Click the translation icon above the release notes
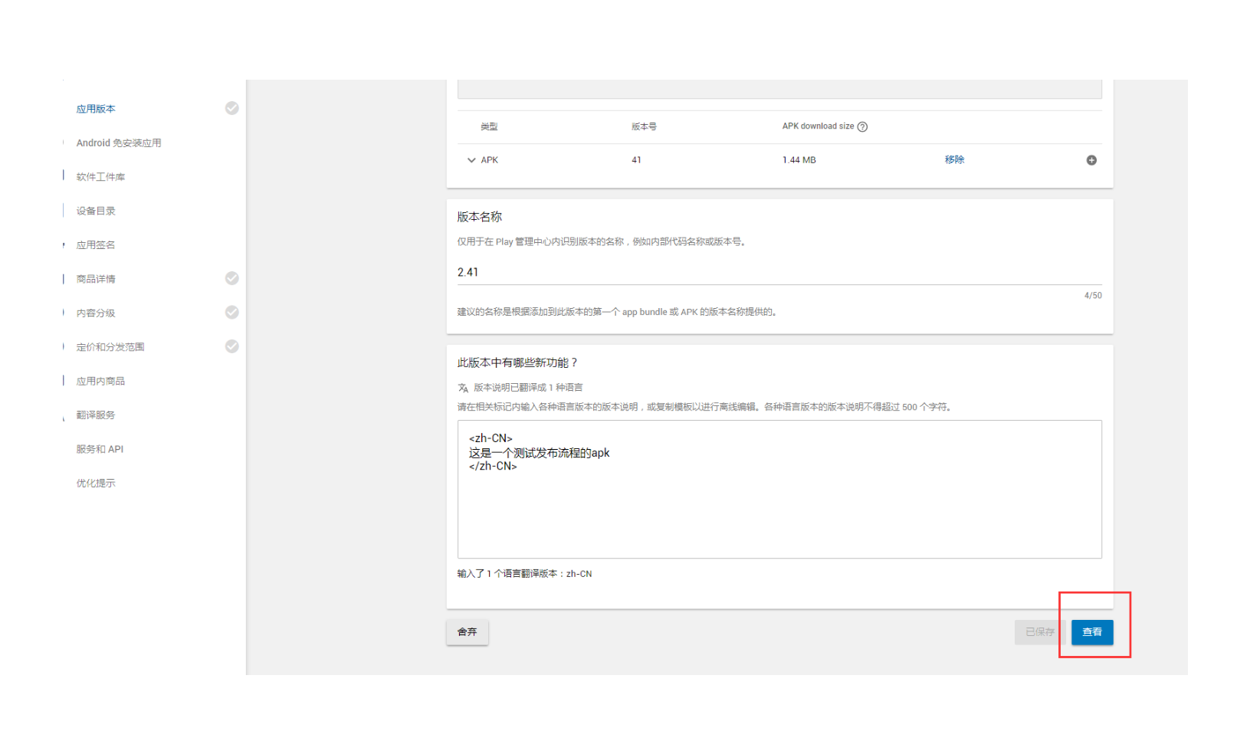Image resolution: width=1250 pixels, height=754 pixels. coord(464,388)
